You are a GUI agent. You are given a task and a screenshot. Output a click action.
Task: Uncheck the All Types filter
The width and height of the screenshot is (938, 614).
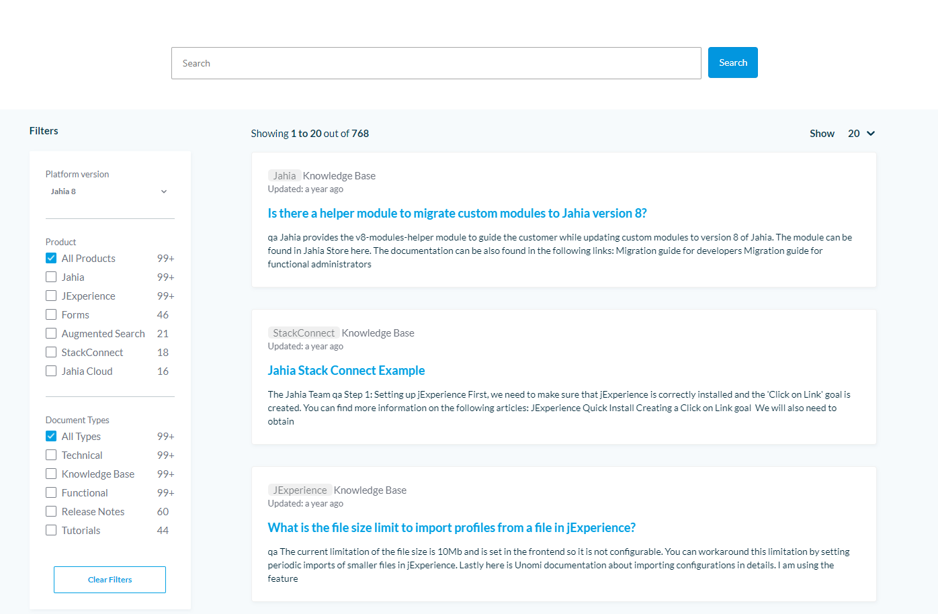pyautogui.click(x=51, y=436)
